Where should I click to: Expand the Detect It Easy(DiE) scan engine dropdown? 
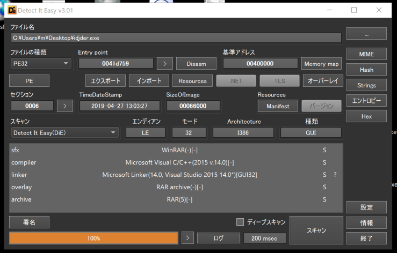[64, 133]
